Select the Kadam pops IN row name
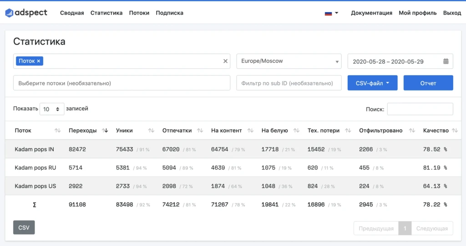This screenshot has width=466, height=246. click(x=34, y=149)
